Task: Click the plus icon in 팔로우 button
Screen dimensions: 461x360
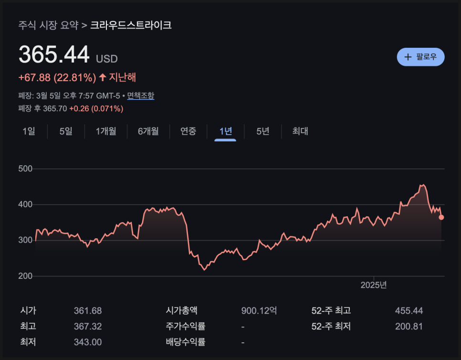Action: tap(408, 57)
